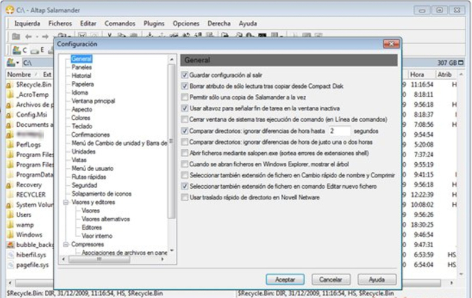Click the tree's scroll down arrow
The image size is (472, 298).
(x=172, y=250)
